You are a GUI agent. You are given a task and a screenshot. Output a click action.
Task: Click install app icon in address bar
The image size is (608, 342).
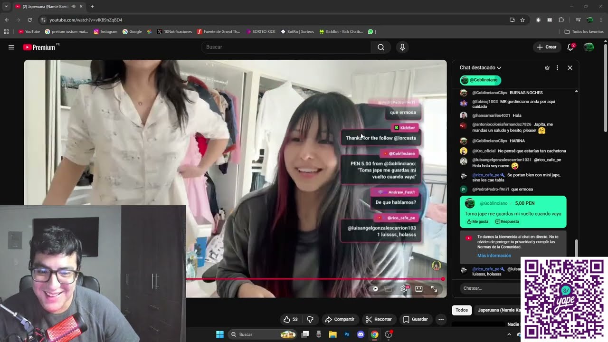pyautogui.click(x=512, y=20)
